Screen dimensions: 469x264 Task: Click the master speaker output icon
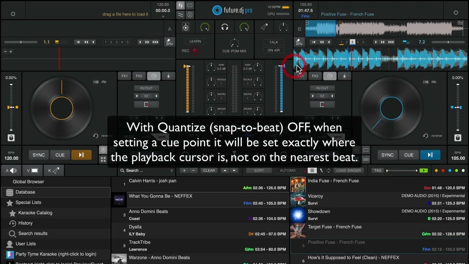coord(186,27)
